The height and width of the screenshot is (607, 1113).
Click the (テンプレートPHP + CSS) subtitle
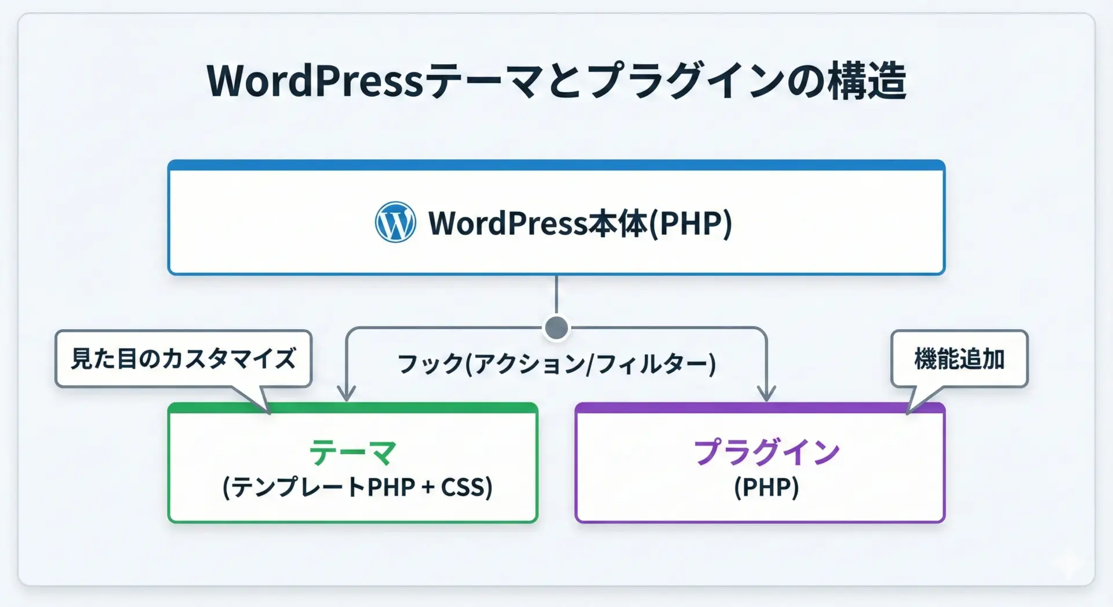point(357,487)
